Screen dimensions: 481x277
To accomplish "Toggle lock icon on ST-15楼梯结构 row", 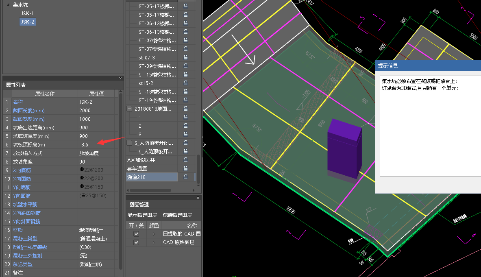I will [185, 74].
